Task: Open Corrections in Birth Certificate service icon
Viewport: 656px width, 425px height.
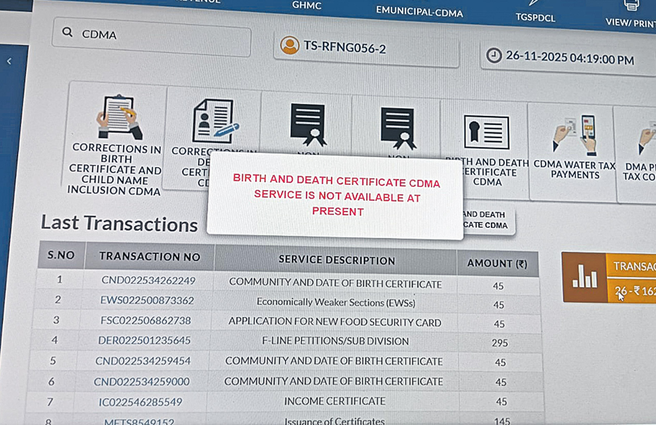Action: tap(119, 117)
